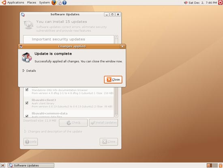Image resolution: width=223 pixels, height=168 pixels.
Task: Toggle the info package checkbox
Action: tap(27, 89)
